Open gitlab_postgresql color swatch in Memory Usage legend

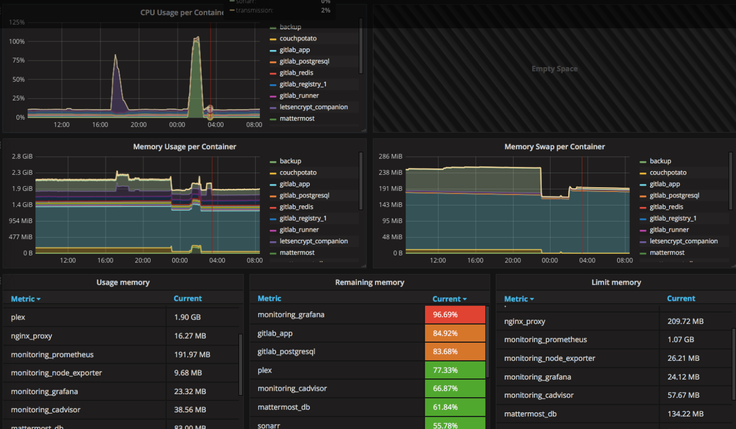273,196
